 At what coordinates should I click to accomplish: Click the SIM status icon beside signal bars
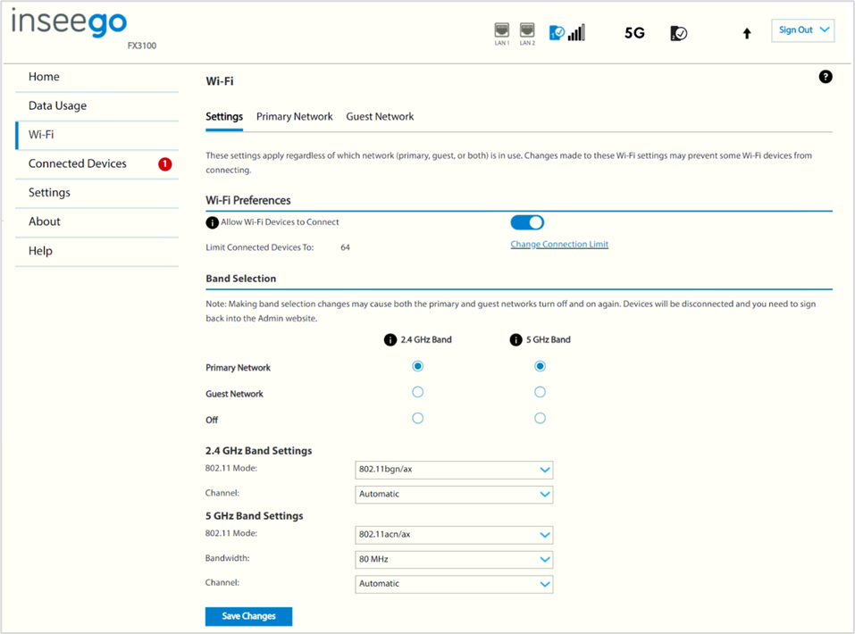pos(557,33)
